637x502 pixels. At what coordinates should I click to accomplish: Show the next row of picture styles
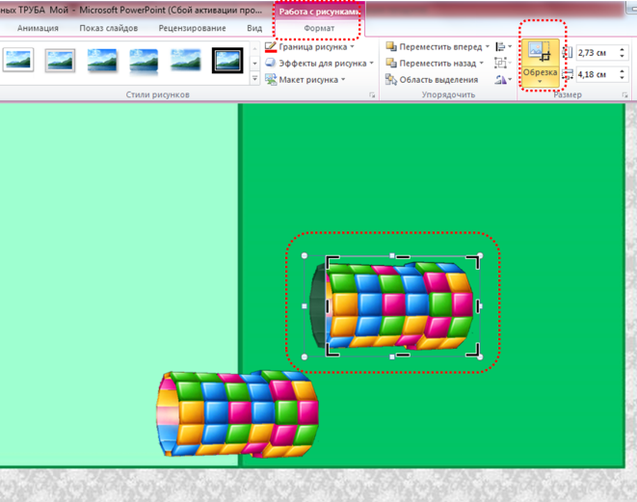[254, 64]
